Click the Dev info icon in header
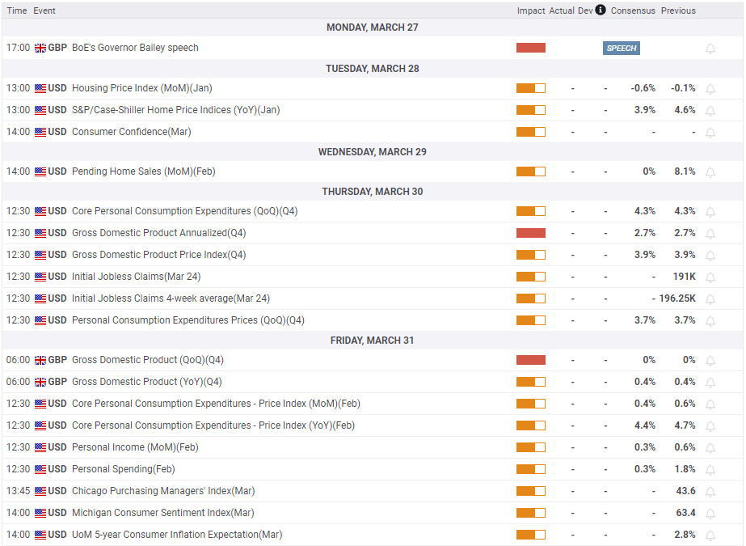 pyautogui.click(x=601, y=11)
